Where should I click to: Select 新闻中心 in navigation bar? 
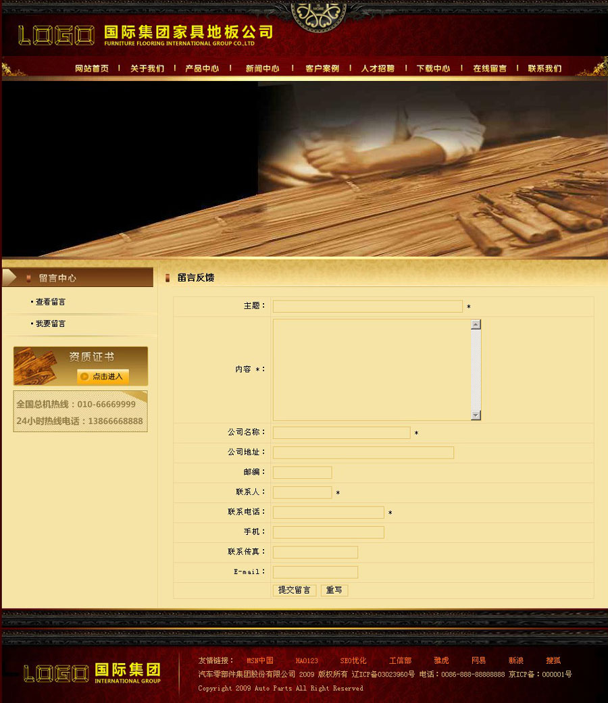262,68
